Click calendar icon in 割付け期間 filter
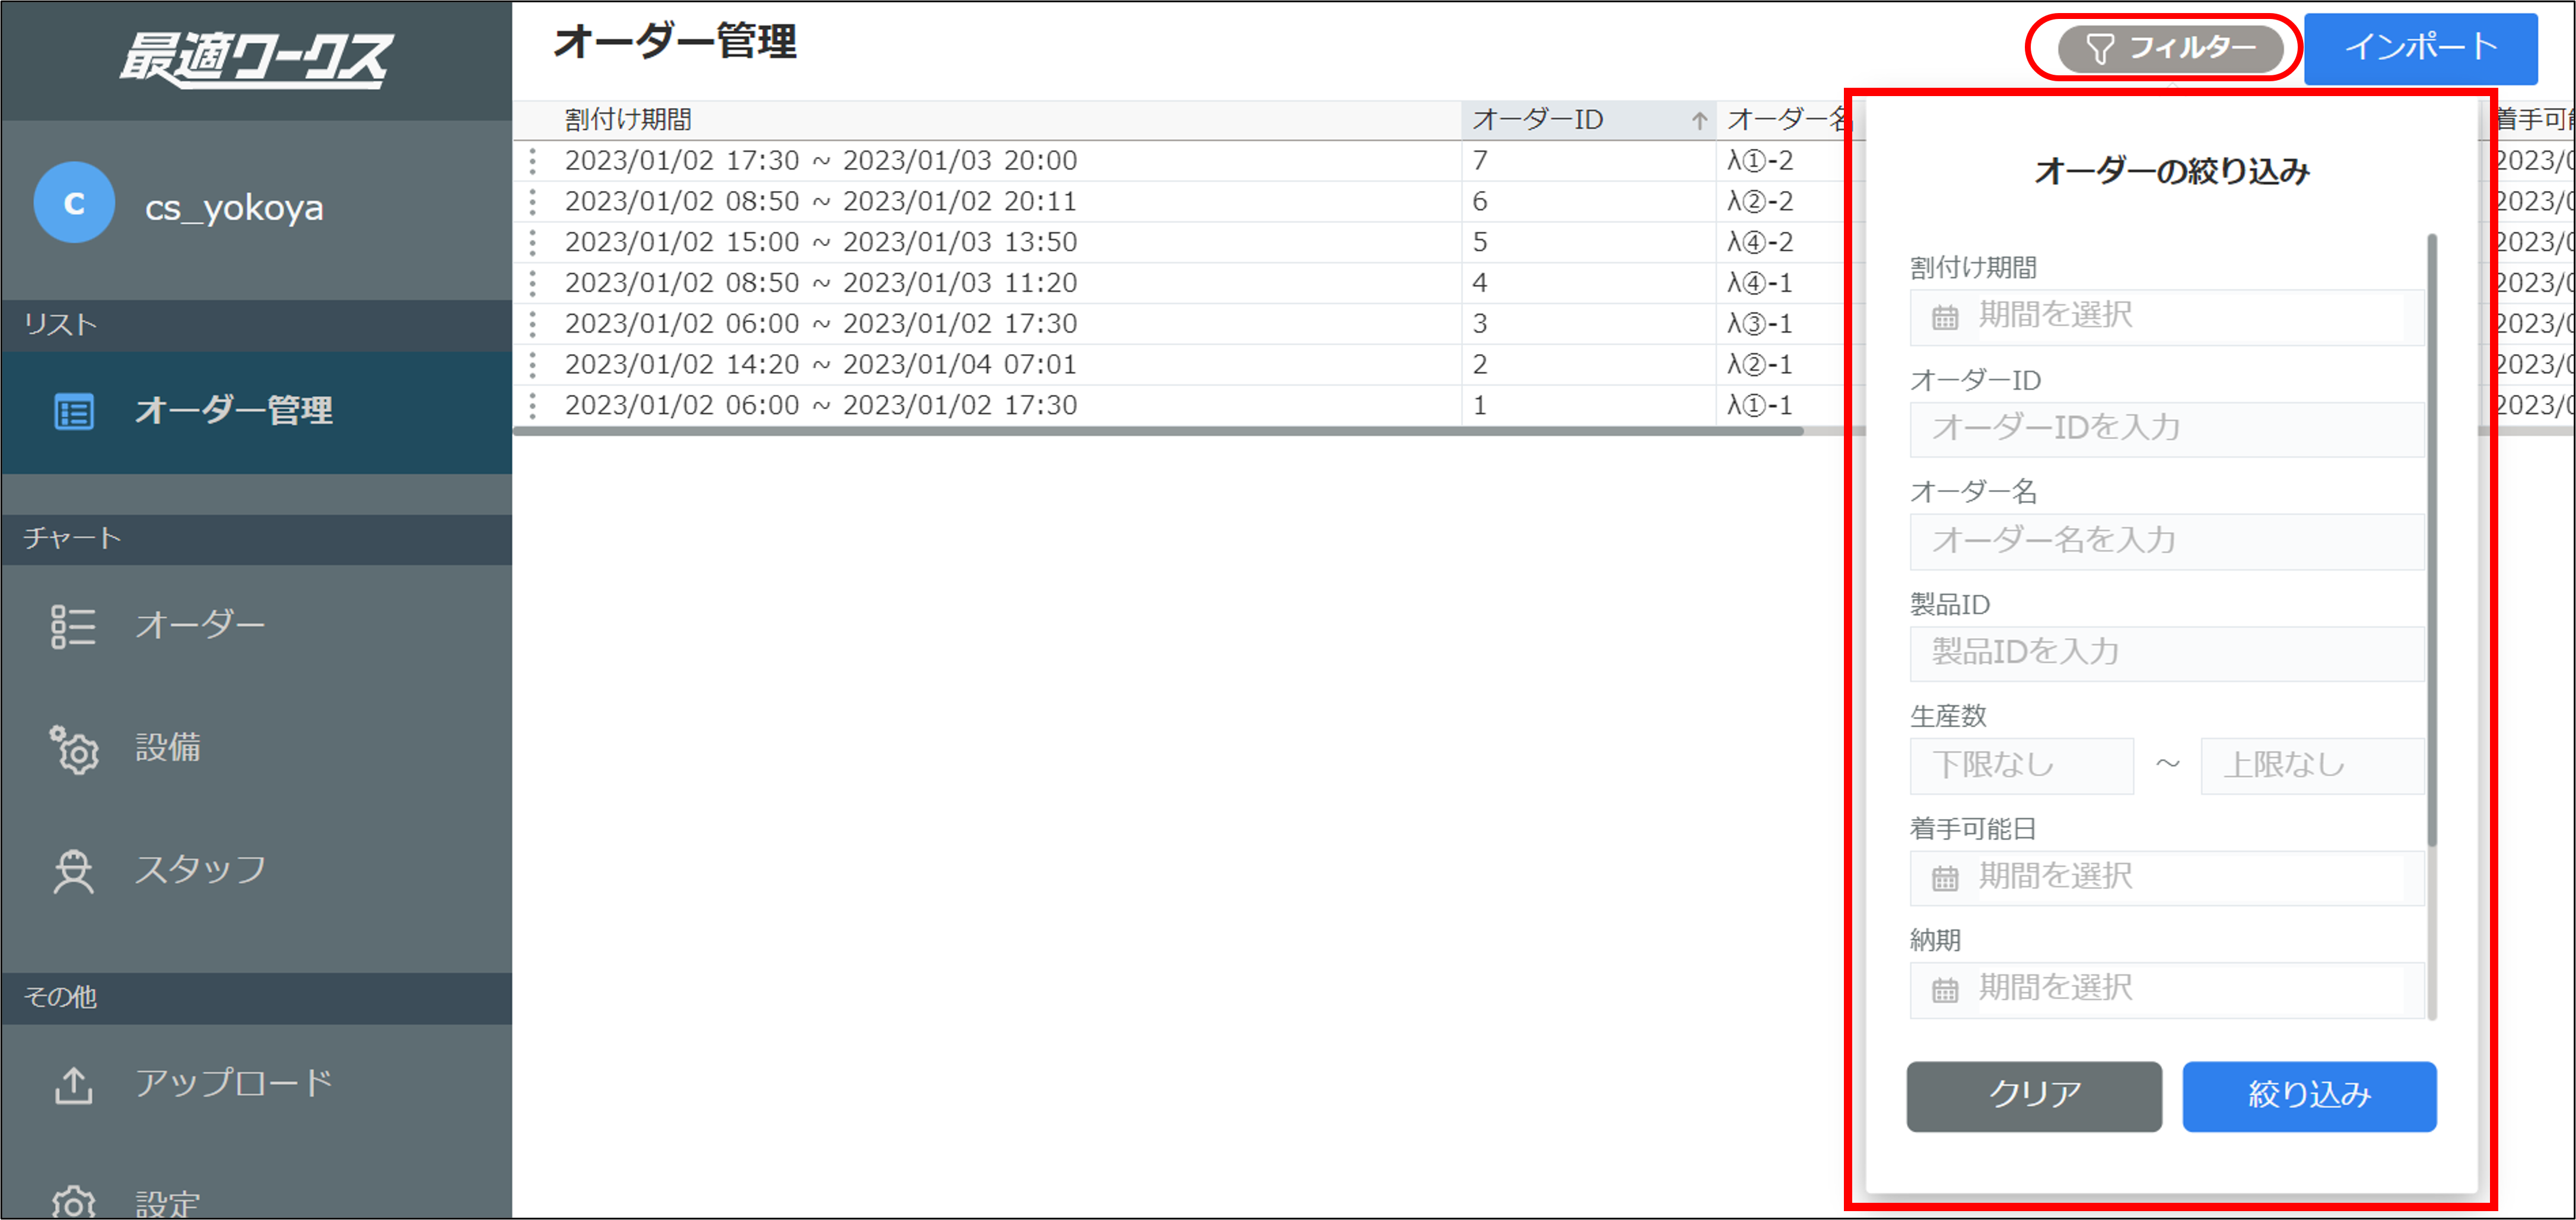The width and height of the screenshot is (2576, 1220). [1945, 317]
